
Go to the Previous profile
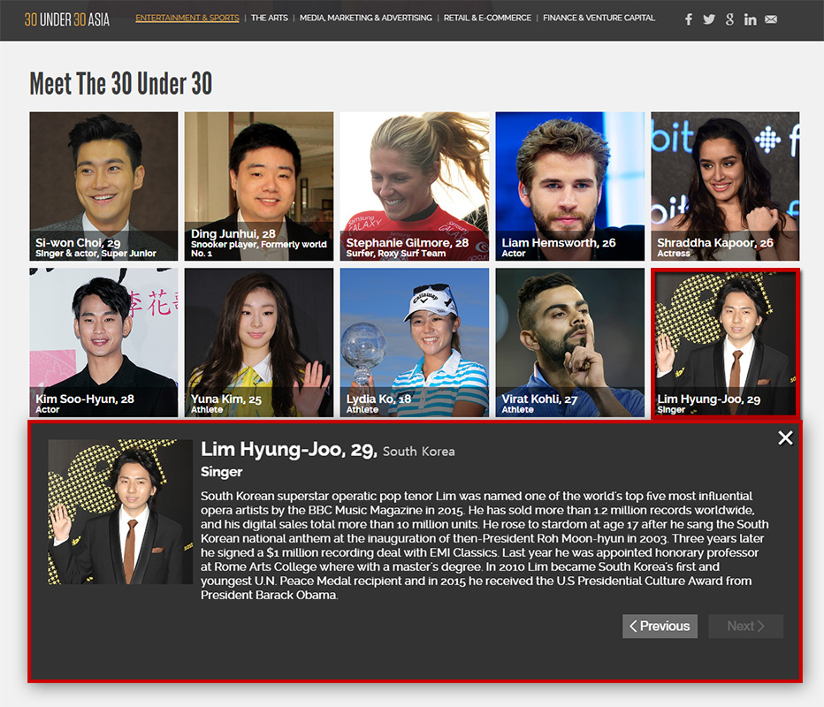point(660,626)
